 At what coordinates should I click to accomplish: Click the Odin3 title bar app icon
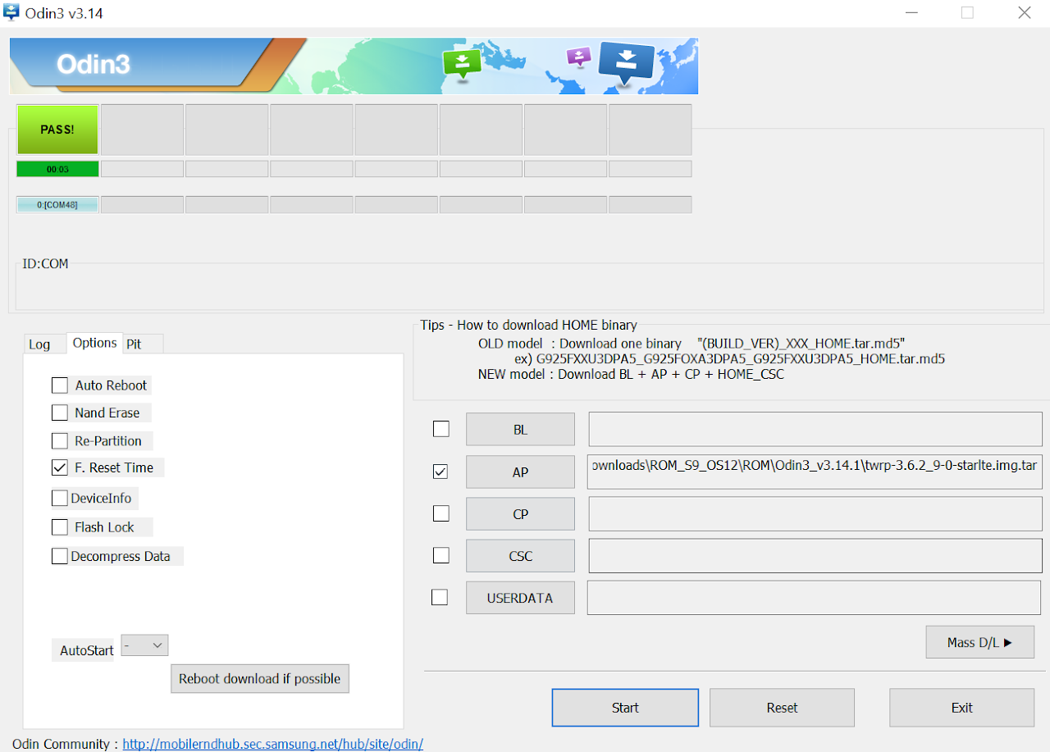point(12,13)
